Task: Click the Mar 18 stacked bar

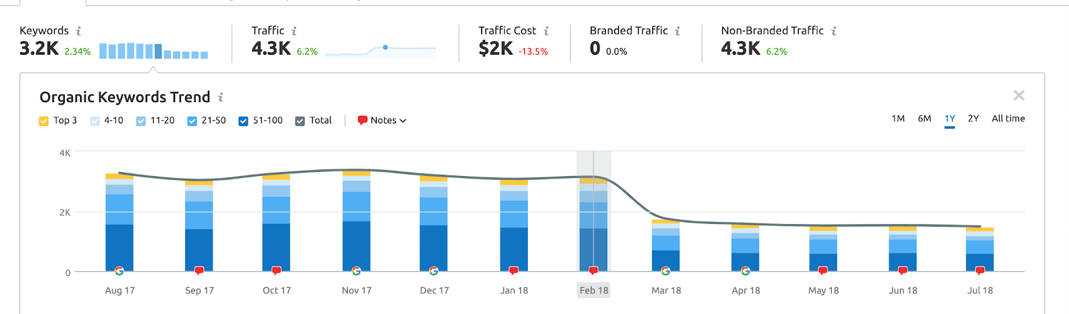Action: [665, 245]
